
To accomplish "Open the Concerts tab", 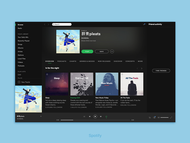I will point(130,61).
